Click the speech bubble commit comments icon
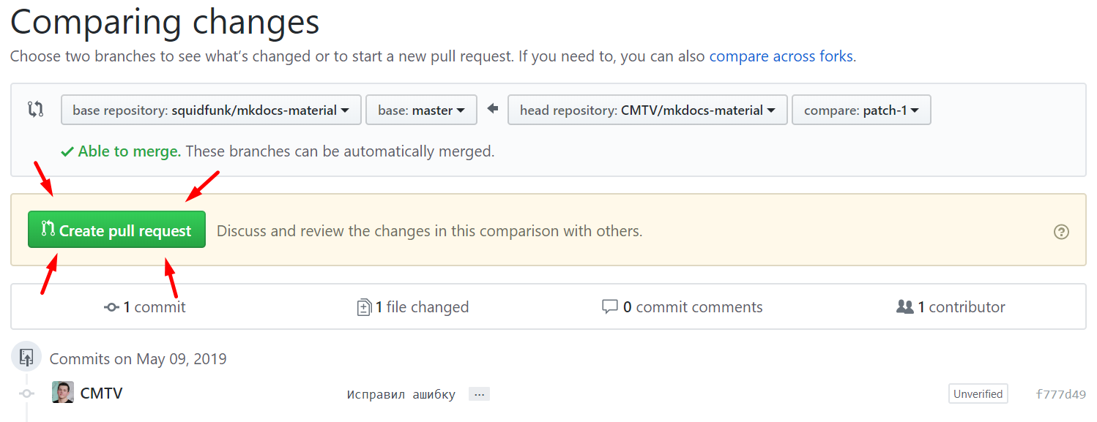The image size is (1097, 422). 609,307
